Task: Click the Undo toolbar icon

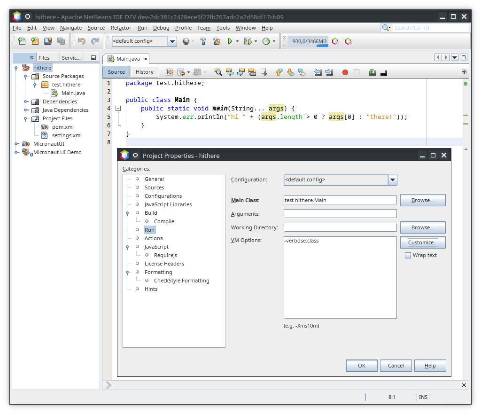Action: click(82, 41)
